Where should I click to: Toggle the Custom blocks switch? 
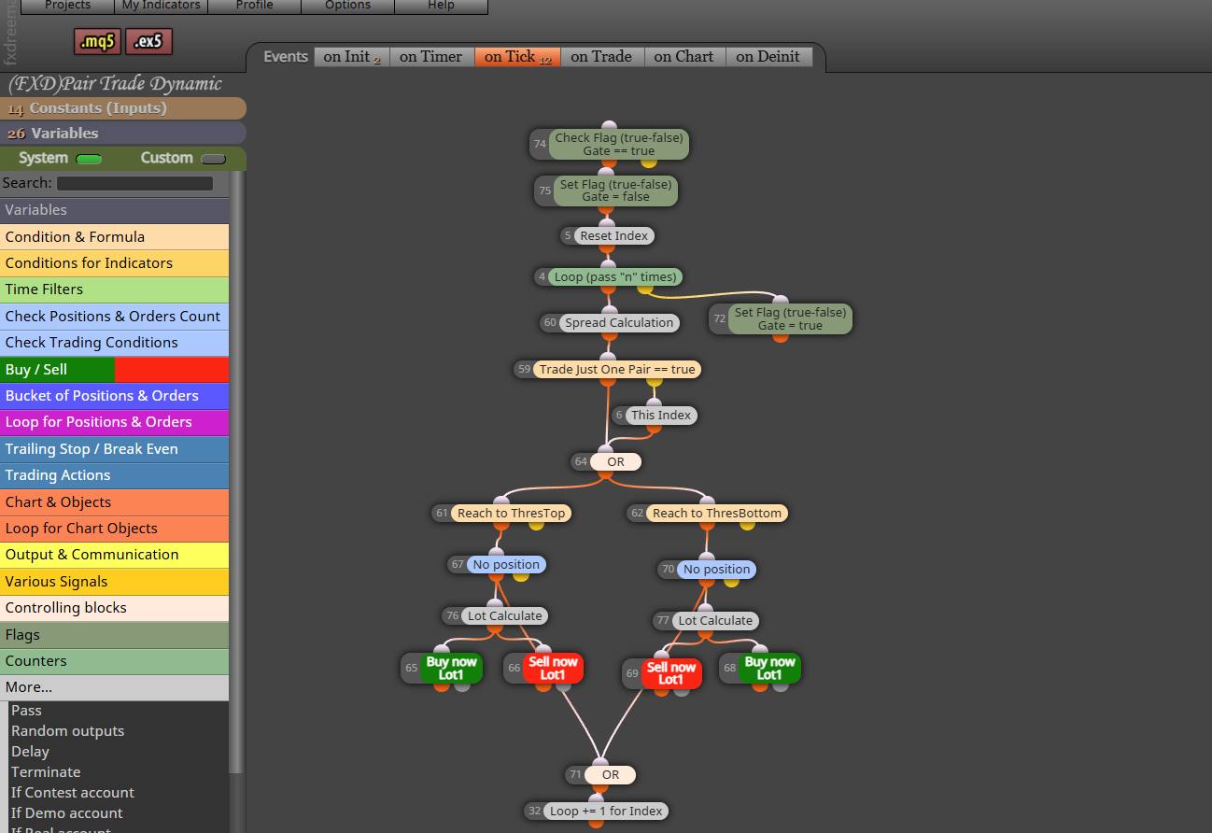point(213,159)
